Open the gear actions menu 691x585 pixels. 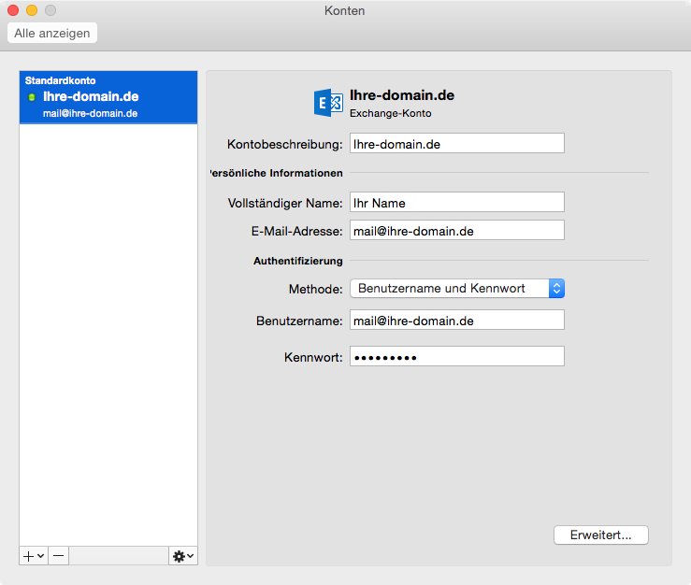point(179,556)
